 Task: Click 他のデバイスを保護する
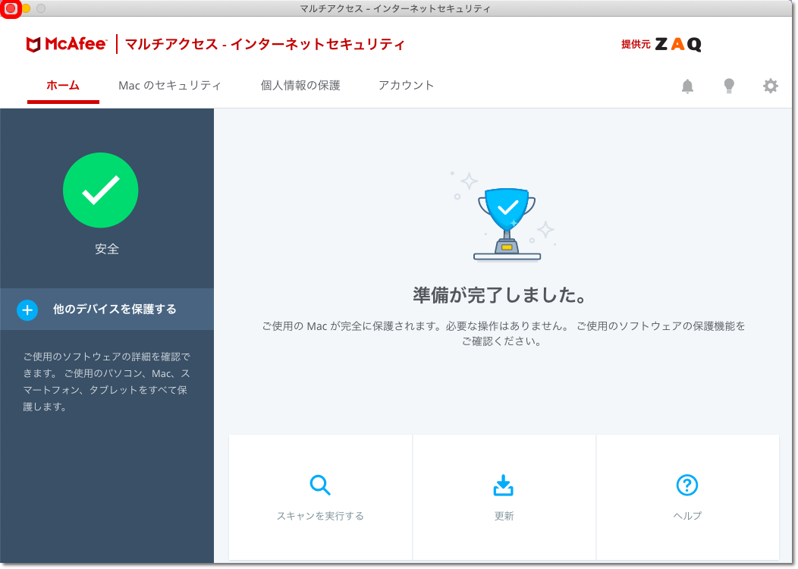click(x=107, y=310)
